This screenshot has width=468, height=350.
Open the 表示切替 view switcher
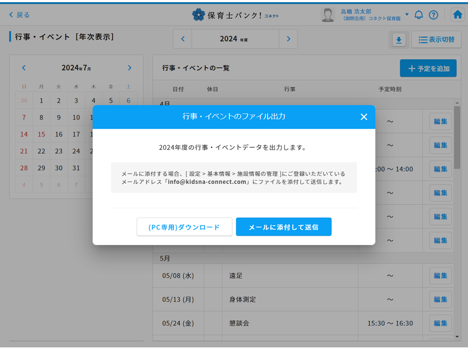(x=436, y=40)
